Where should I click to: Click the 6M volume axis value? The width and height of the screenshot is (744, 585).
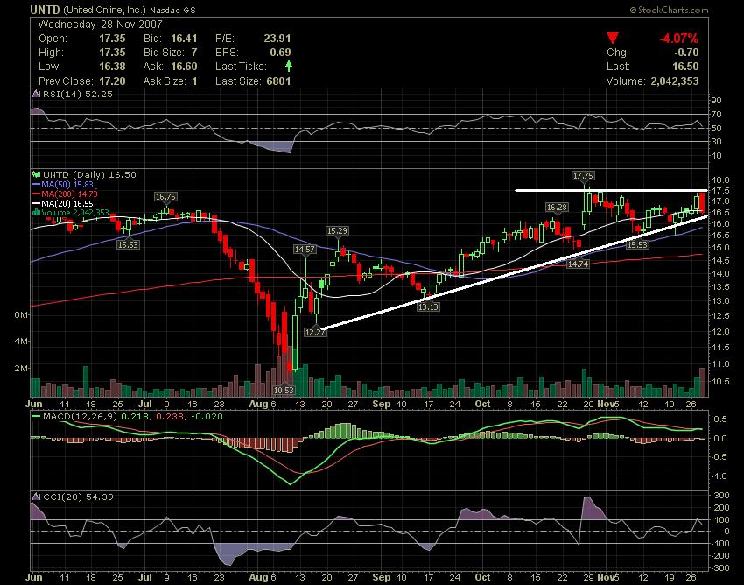coord(21,314)
